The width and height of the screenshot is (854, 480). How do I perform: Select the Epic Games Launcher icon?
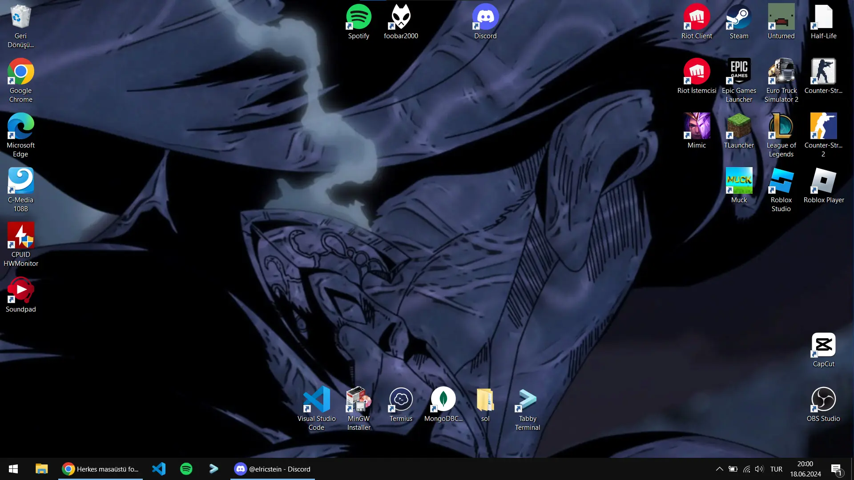click(x=739, y=80)
